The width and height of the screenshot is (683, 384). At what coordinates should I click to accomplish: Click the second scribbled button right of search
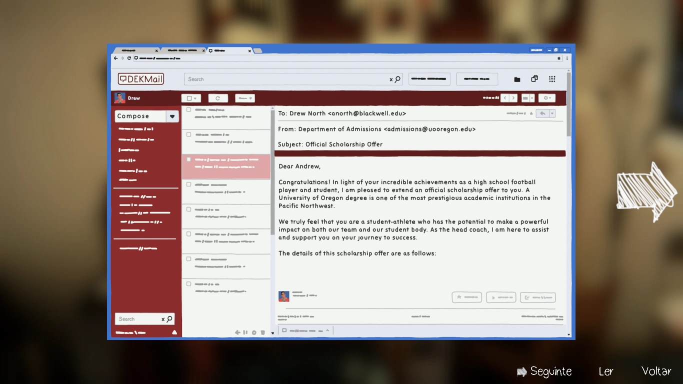(477, 79)
